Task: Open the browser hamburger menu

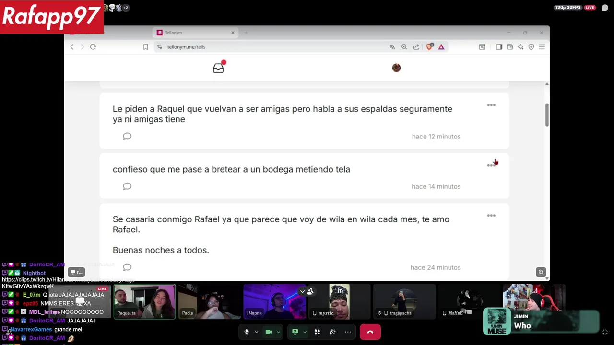Action: [x=542, y=47]
